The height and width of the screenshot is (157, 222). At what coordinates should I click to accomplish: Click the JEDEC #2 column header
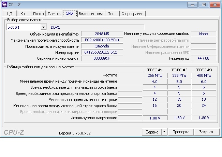click(x=179, y=70)
